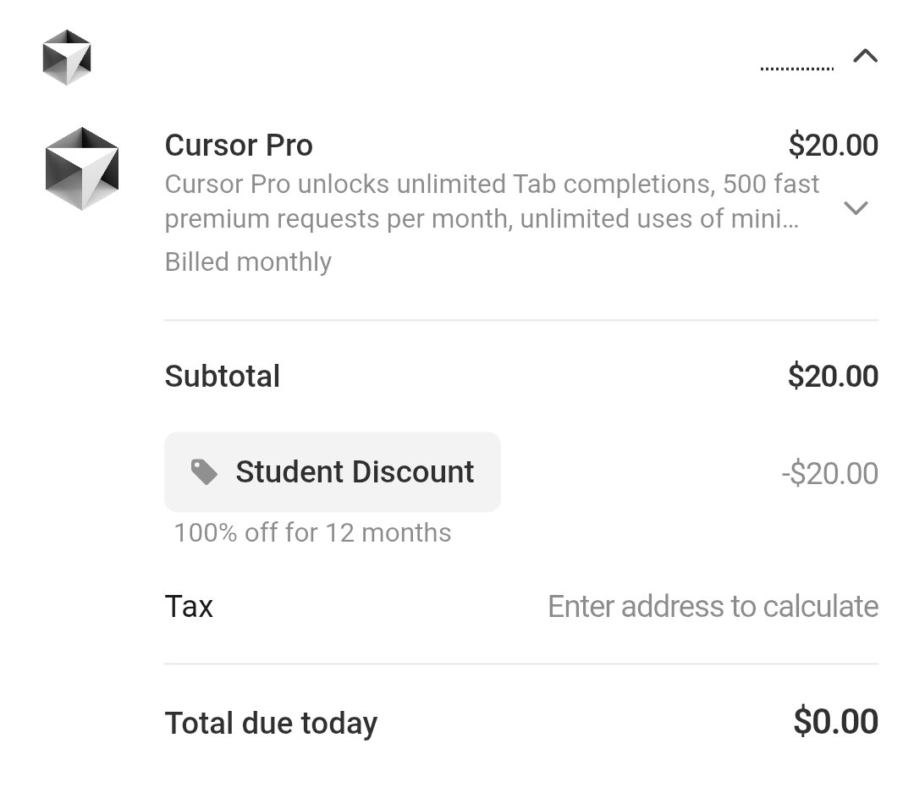Click the truncated Cursor Pro description text

(x=492, y=201)
